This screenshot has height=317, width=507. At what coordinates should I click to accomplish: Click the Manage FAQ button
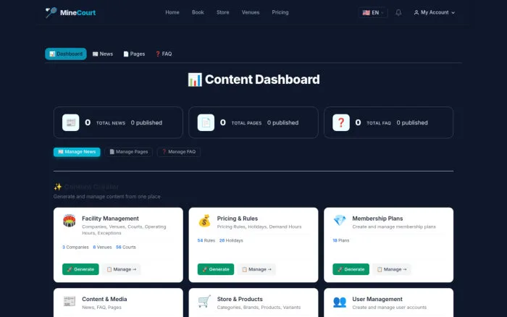tap(178, 152)
